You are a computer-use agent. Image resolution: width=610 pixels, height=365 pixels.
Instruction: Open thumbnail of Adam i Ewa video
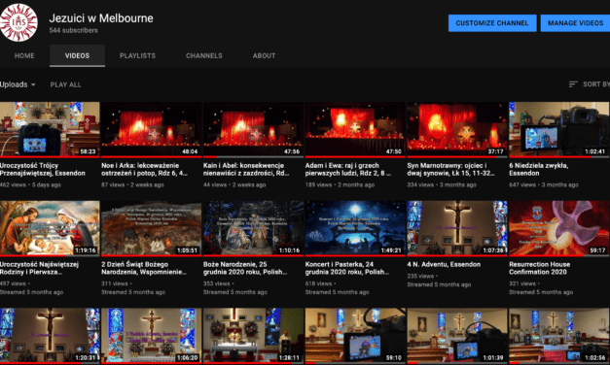point(355,130)
